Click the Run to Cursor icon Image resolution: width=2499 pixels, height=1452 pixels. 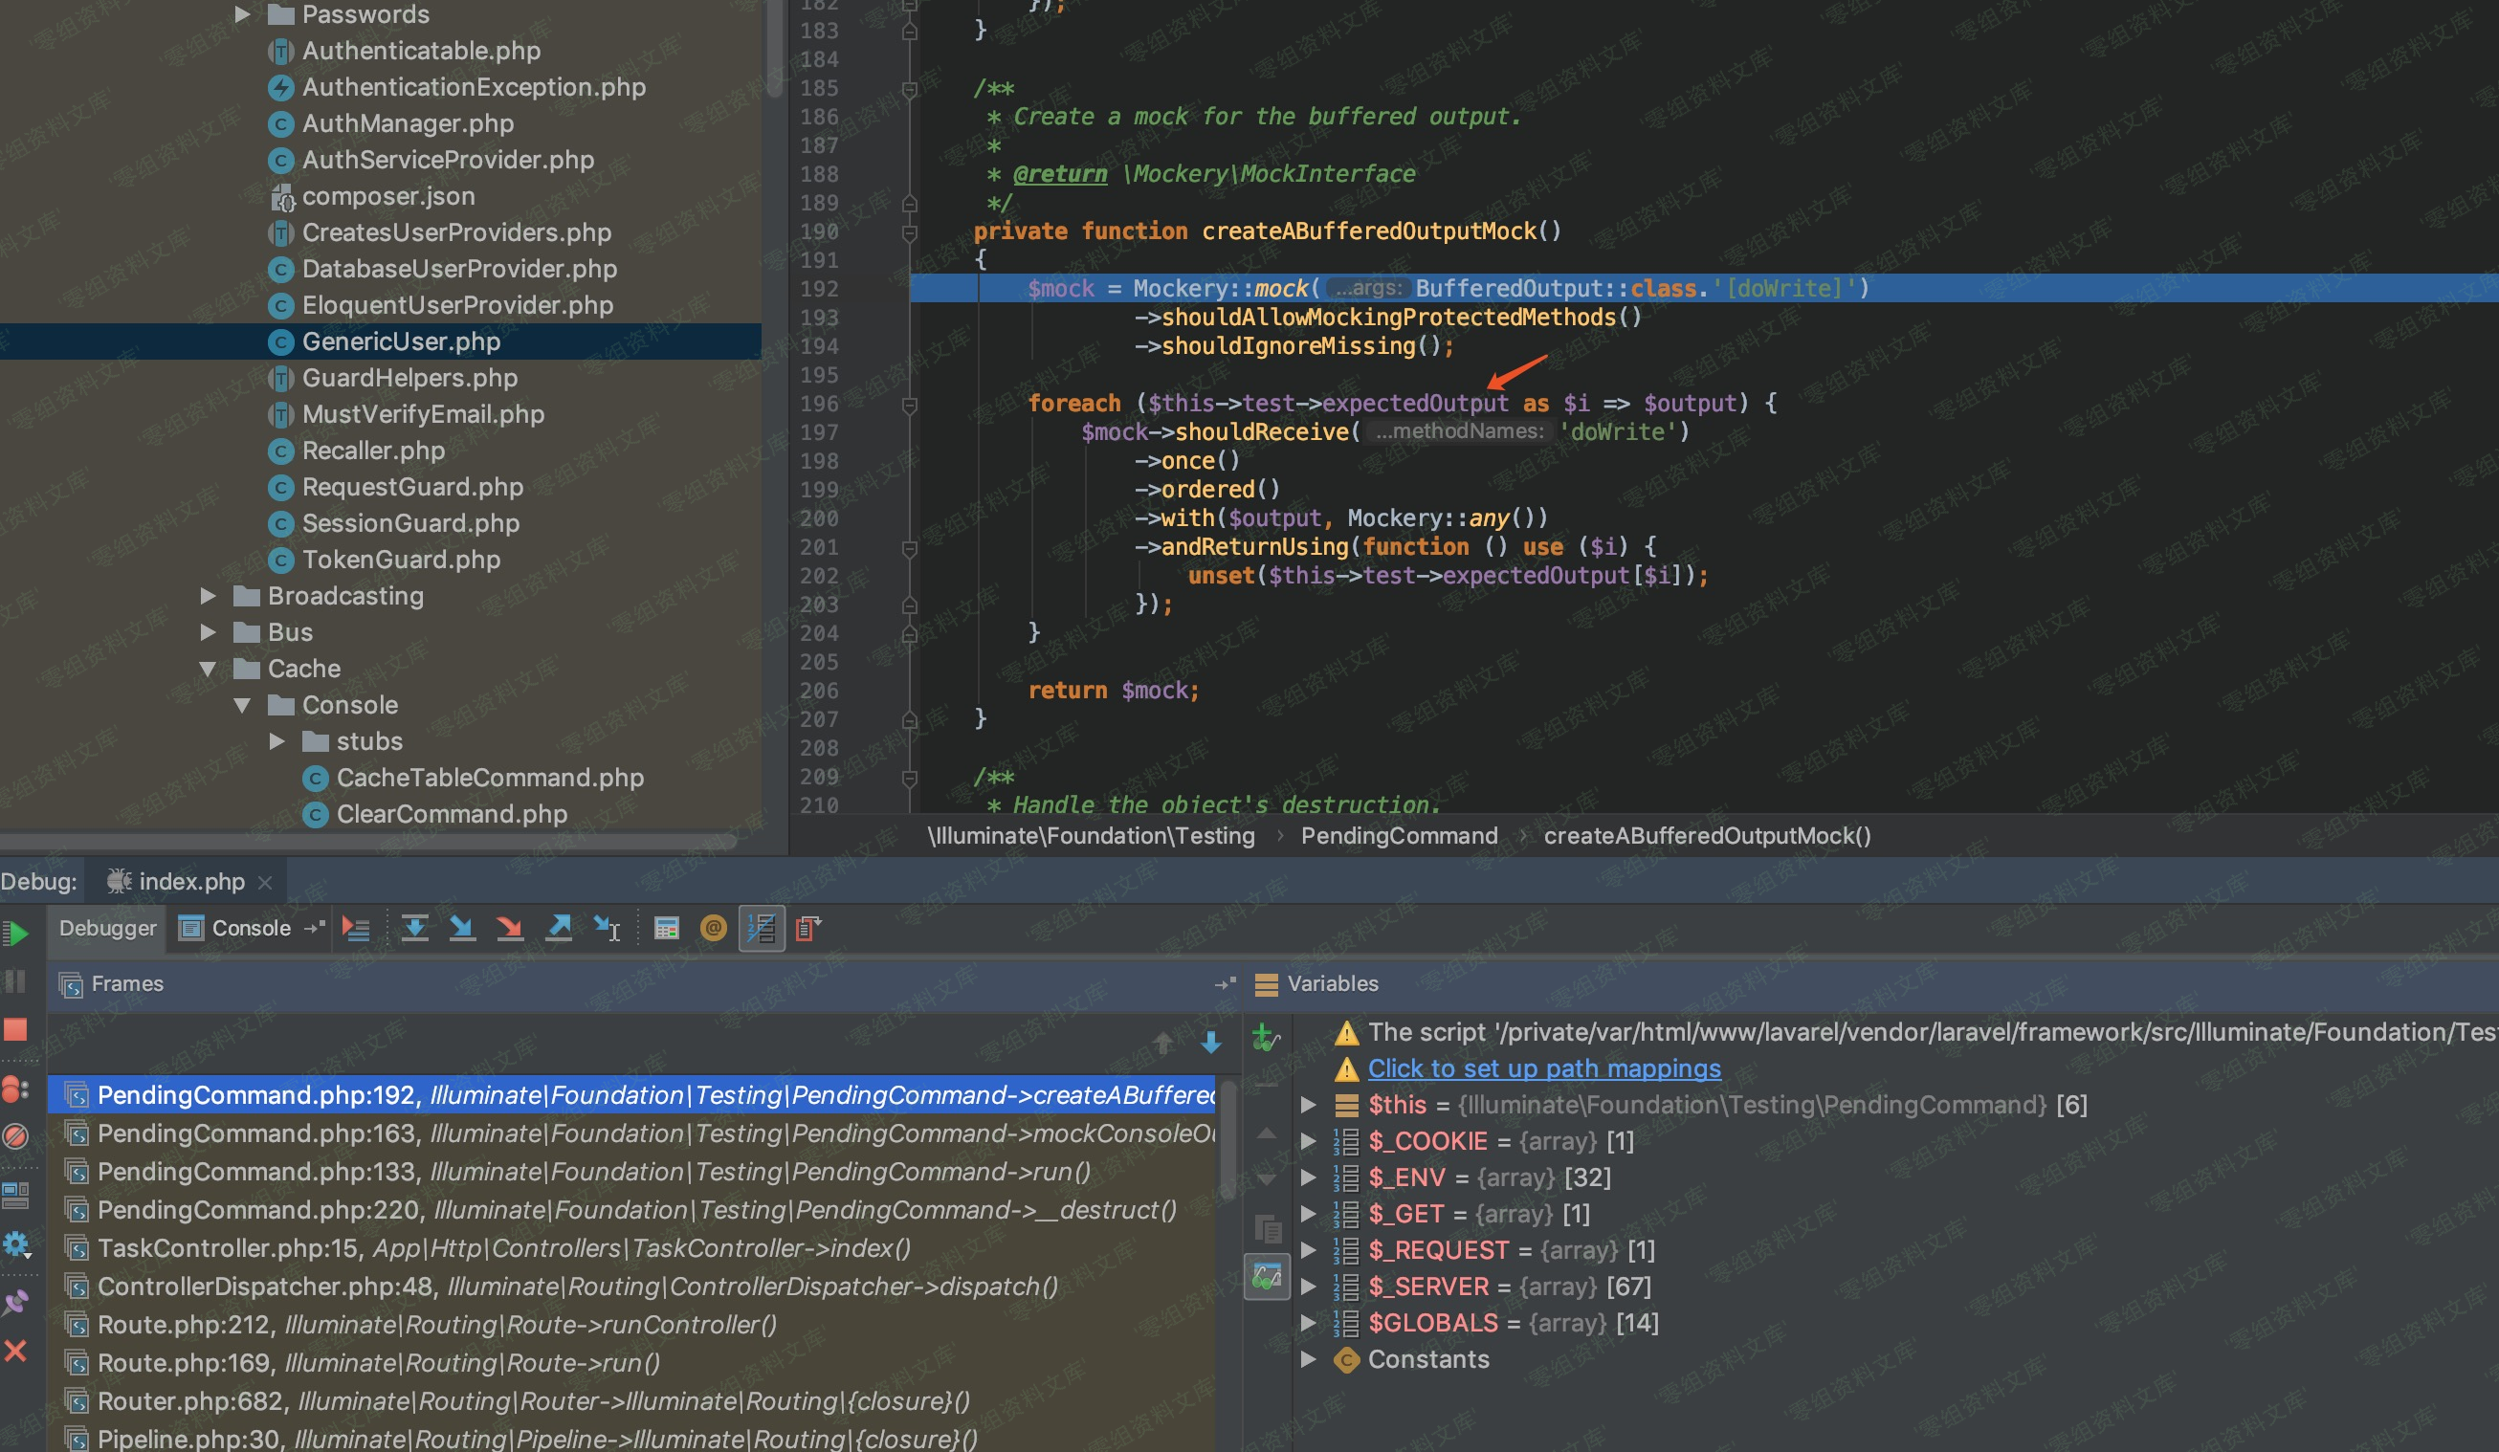tap(606, 928)
